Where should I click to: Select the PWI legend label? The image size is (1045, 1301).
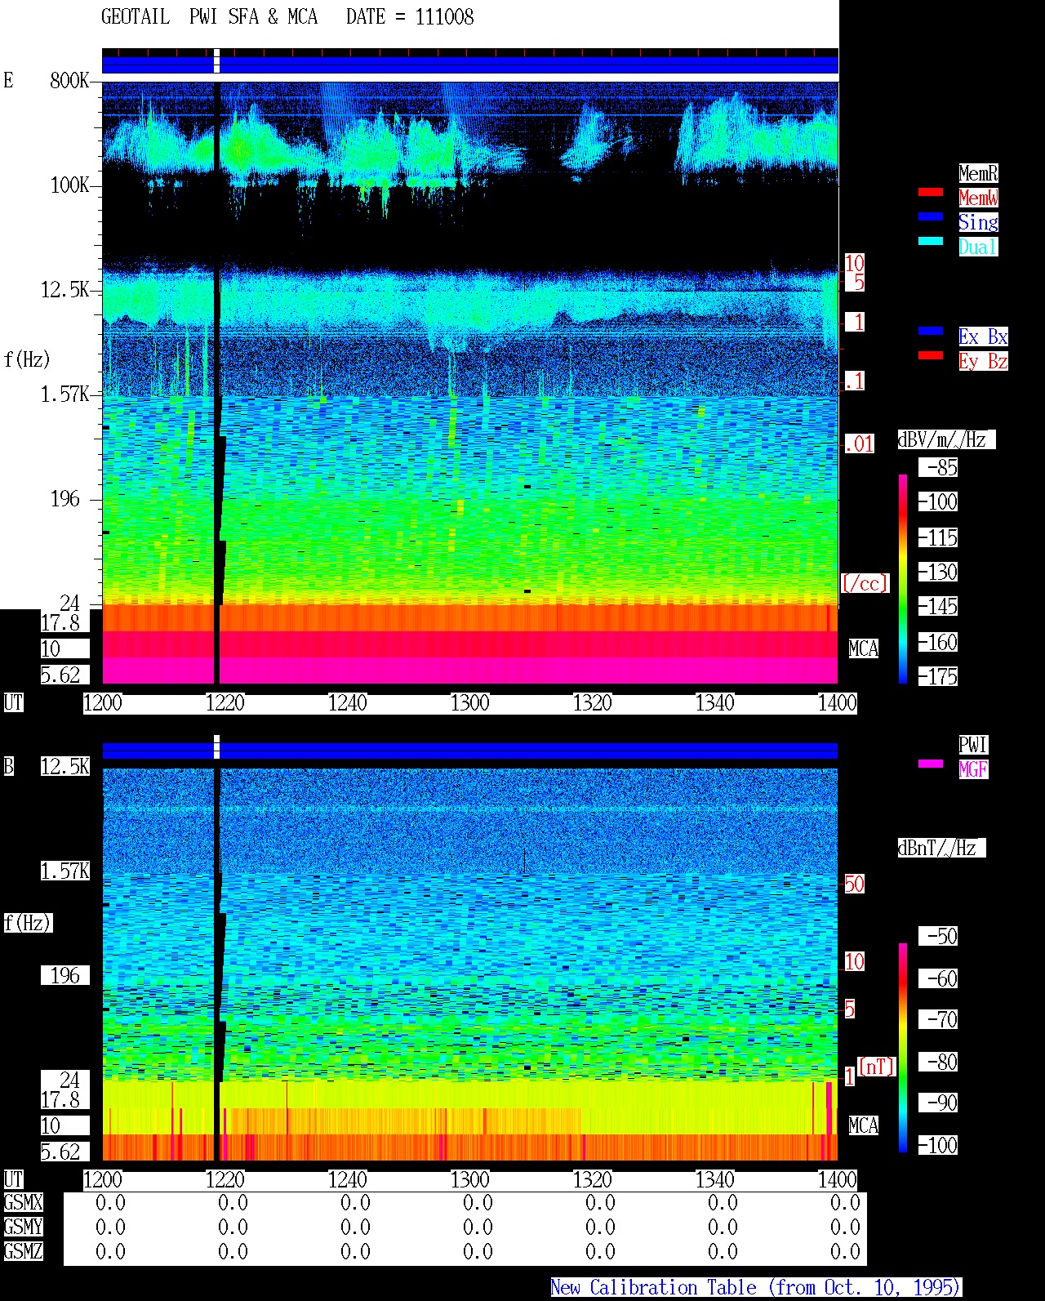click(x=973, y=745)
